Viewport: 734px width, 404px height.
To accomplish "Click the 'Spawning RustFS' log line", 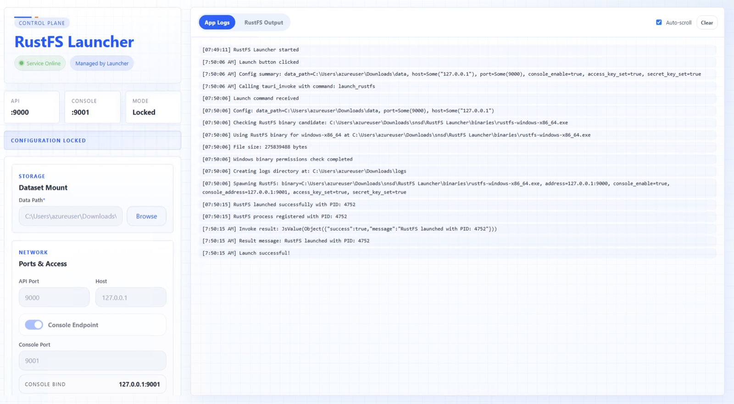I will [458, 188].
